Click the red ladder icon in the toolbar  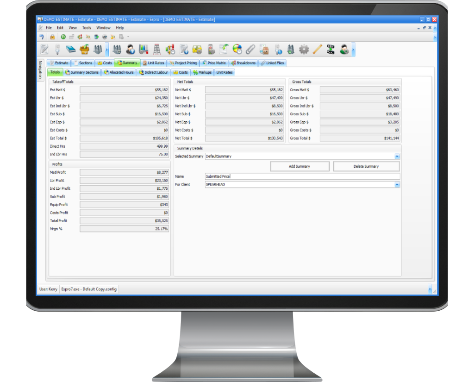coord(157,49)
